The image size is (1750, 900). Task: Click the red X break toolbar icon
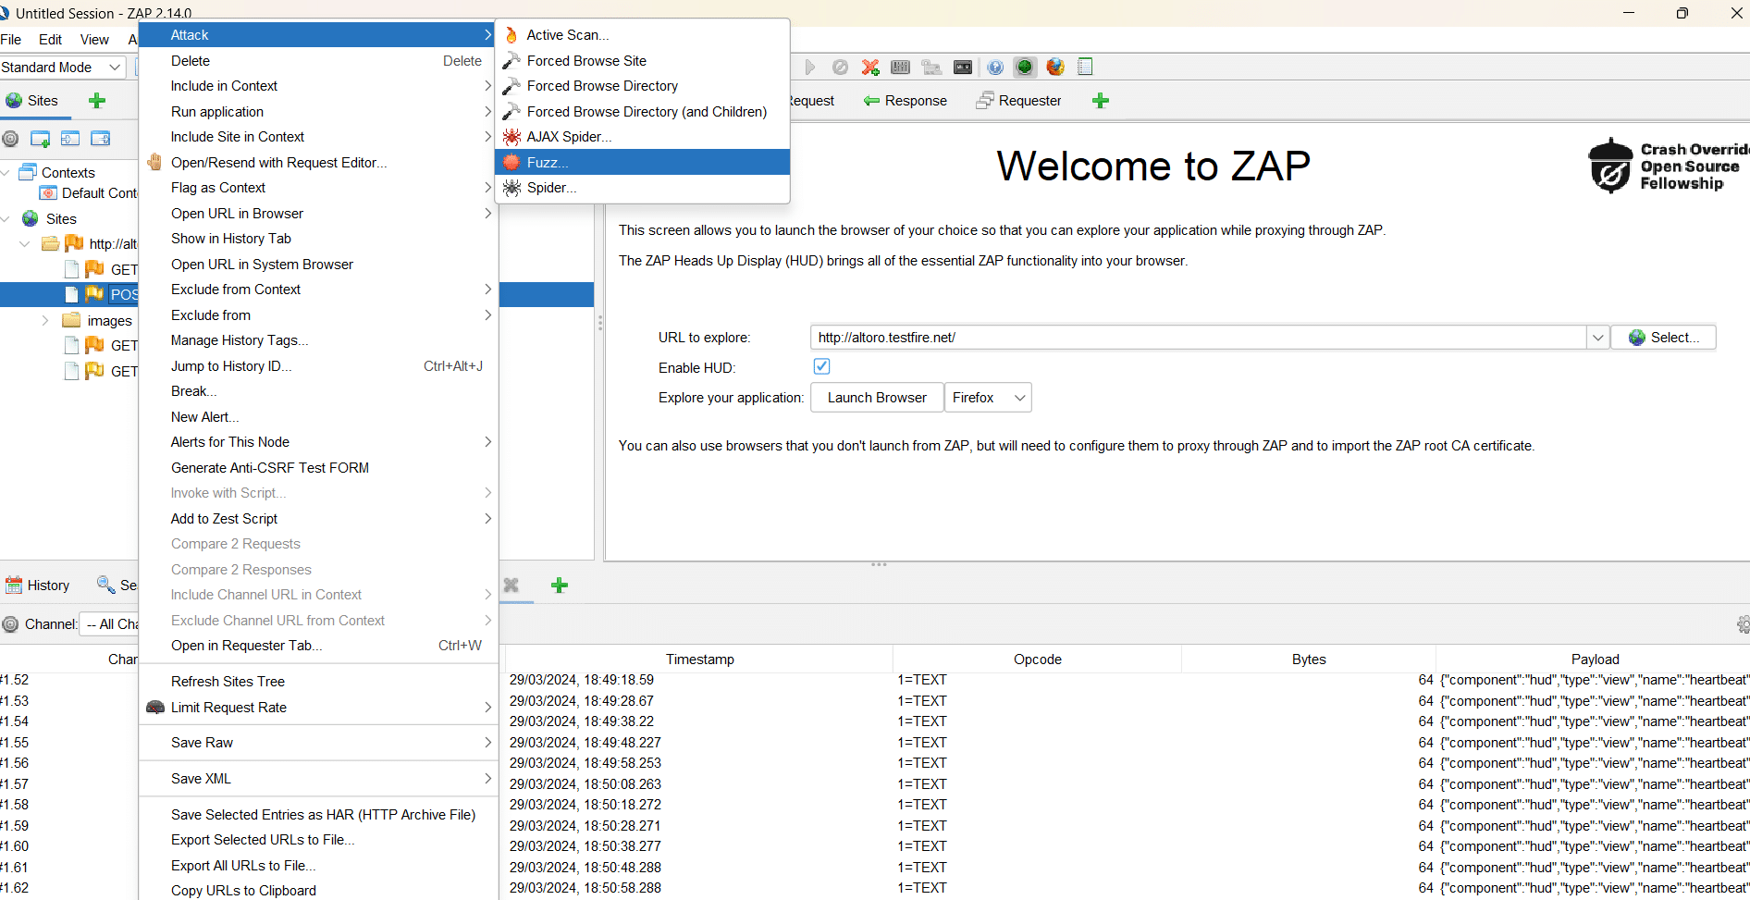(x=870, y=67)
